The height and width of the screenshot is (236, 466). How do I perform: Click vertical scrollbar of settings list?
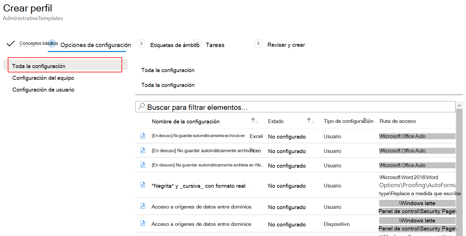(x=459, y=169)
